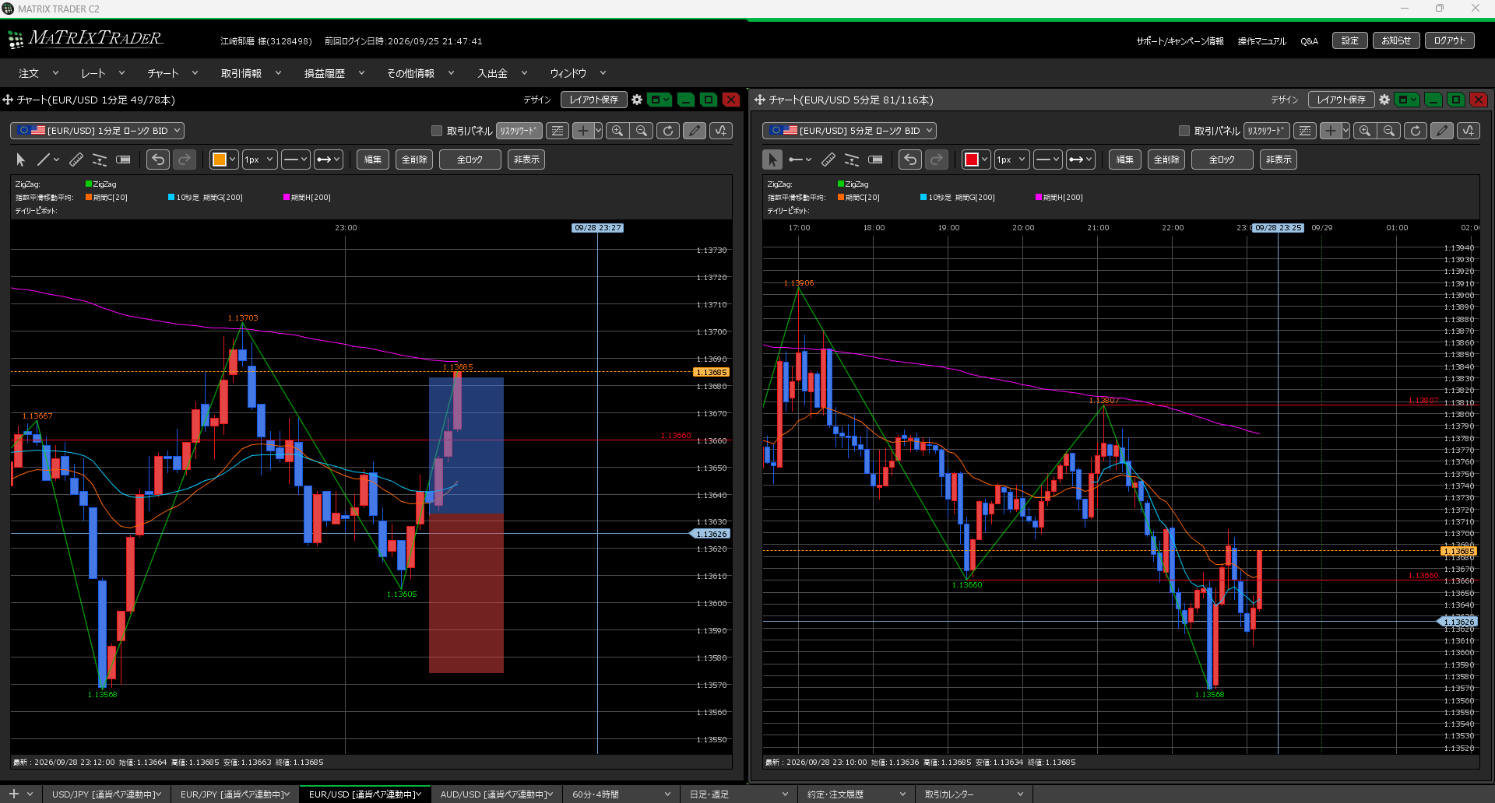The width and height of the screenshot is (1495, 803).
Task: Open the line style dropdown in the 5分足 chart
Action: tap(1048, 160)
